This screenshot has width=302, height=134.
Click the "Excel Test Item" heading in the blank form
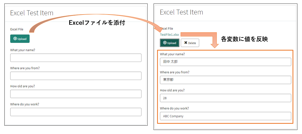tap(32, 13)
